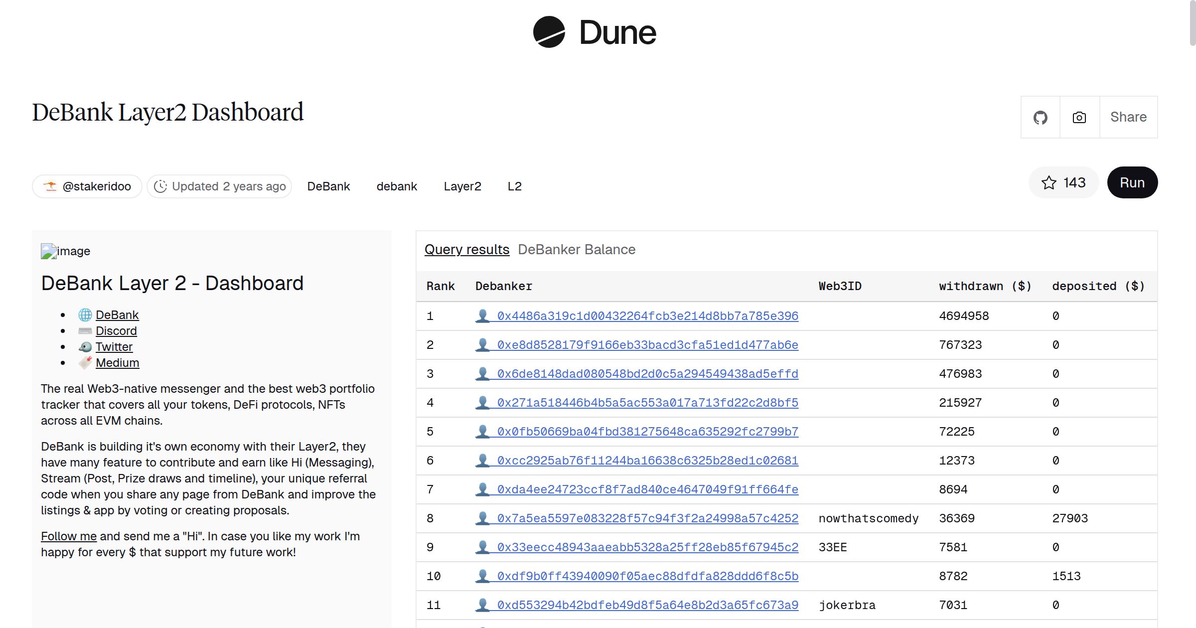Click the pushpin icon beside Medium
The image size is (1196, 628).
pyautogui.click(x=85, y=362)
